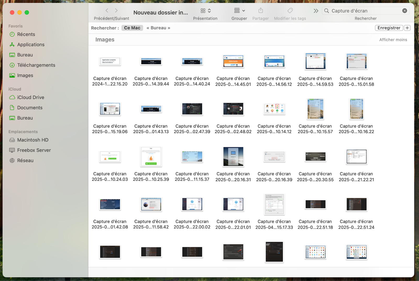Expand the Présentation dropdown chevron
Image resolution: width=419 pixels, height=281 pixels.
click(209, 10)
